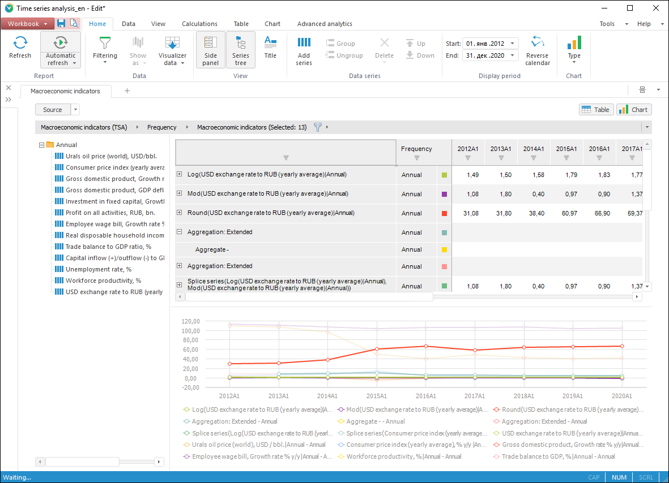Click the Source button
The height and width of the screenshot is (483, 669).
pos(53,110)
